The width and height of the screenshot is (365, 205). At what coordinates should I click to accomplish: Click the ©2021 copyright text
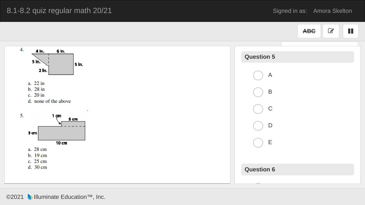coord(15,197)
